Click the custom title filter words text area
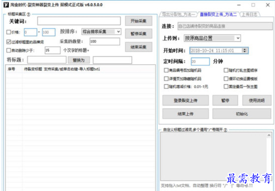The width and height of the screenshot is (275, 191). (x=213, y=156)
